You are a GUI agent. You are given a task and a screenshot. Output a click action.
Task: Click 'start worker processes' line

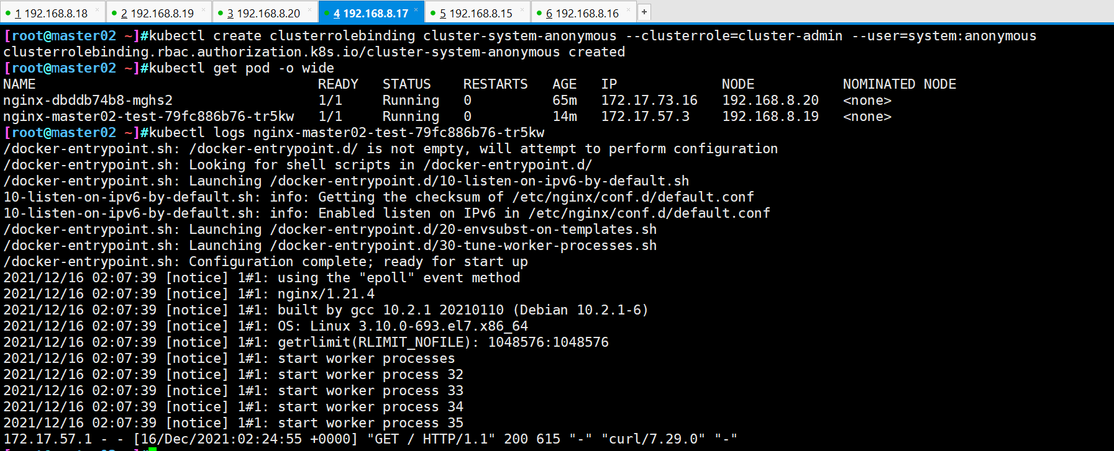coord(229,359)
